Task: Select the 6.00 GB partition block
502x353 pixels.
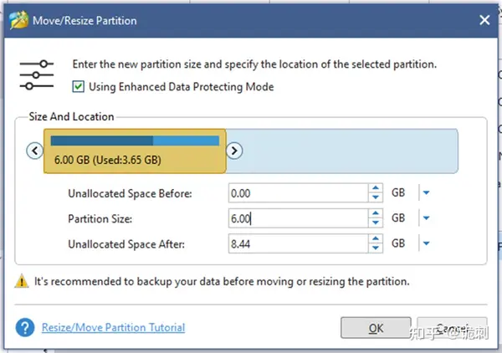Action: coord(135,151)
